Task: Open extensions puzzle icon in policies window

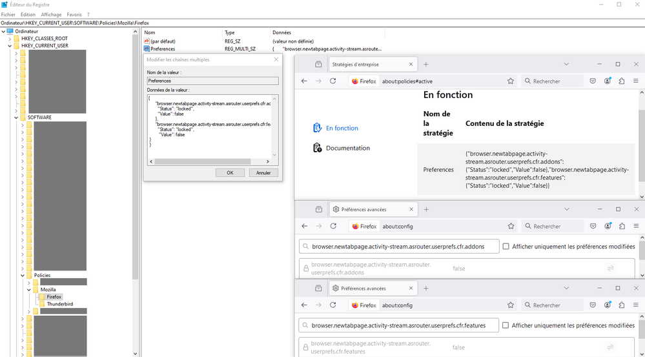Action: click(x=622, y=81)
